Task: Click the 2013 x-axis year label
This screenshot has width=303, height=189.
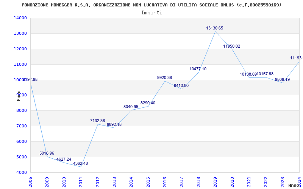Action: tap(114, 182)
